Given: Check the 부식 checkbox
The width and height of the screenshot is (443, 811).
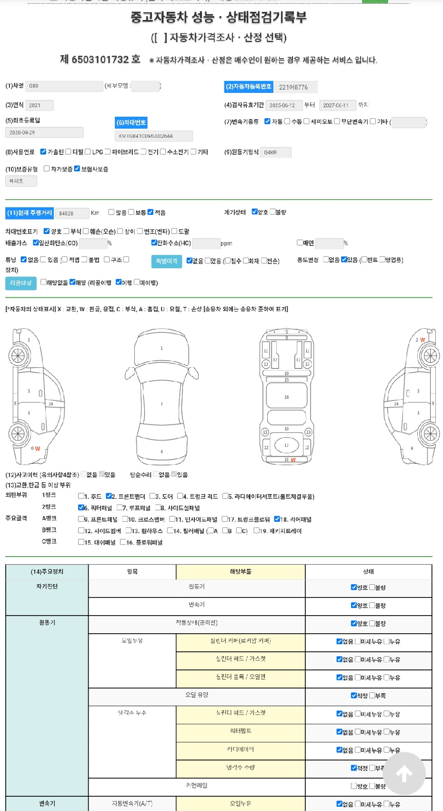Looking at the screenshot, I should click(x=66, y=232).
